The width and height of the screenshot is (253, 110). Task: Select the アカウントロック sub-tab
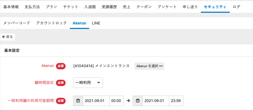point(51,23)
